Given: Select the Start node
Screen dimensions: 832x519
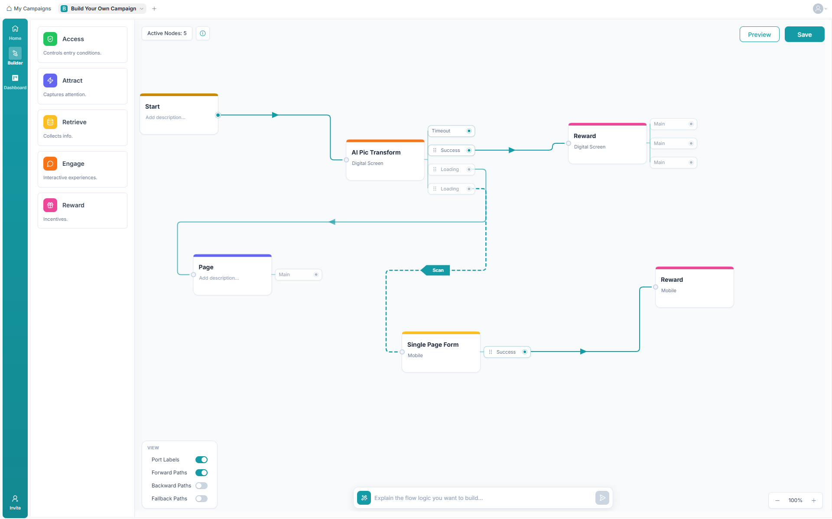Looking at the screenshot, I should pos(179,114).
